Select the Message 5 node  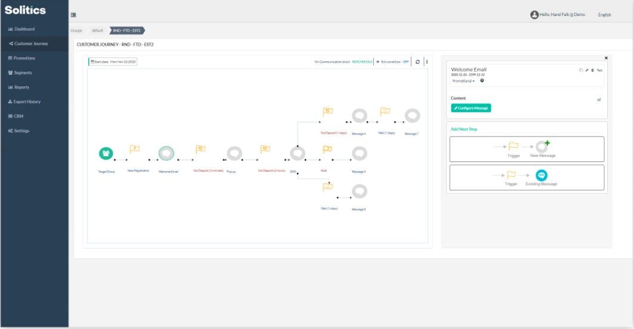[x=360, y=154]
